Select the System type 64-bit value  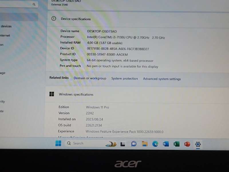[120, 60]
